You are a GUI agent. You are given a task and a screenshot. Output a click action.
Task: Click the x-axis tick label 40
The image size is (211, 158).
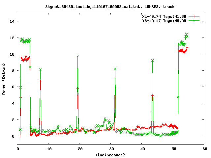142,149
